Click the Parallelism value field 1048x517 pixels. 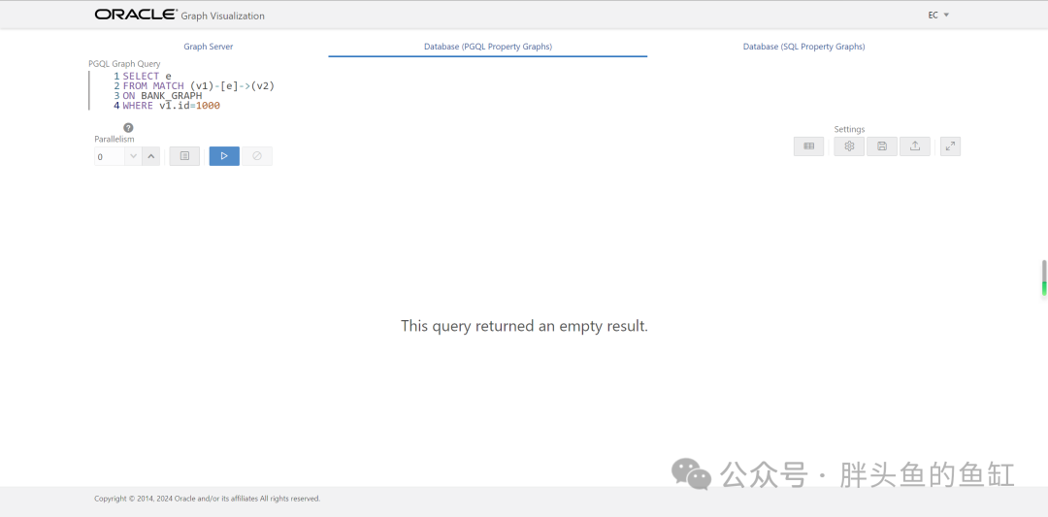pos(110,156)
